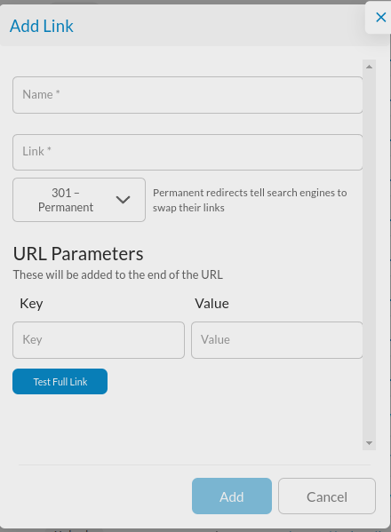Click the Value column label
Viewport: 391px width, 532px height.
coord(211,304)
